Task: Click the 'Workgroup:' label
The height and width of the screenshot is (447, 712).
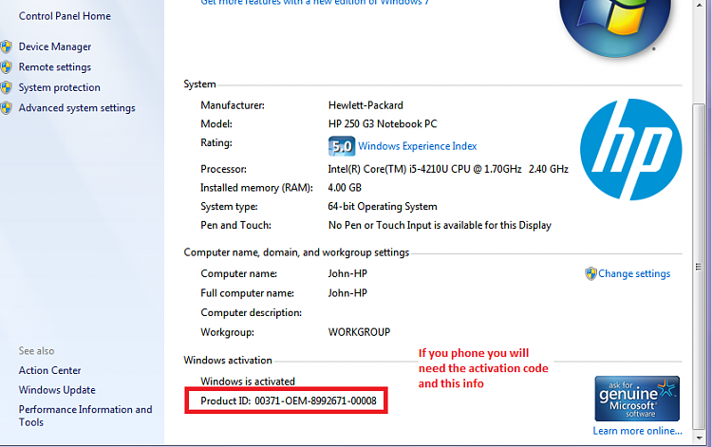Action: pos(227,332)
